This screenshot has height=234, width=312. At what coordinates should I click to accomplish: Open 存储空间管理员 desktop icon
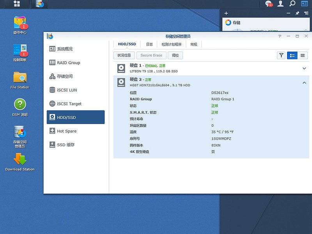point(20,137)
